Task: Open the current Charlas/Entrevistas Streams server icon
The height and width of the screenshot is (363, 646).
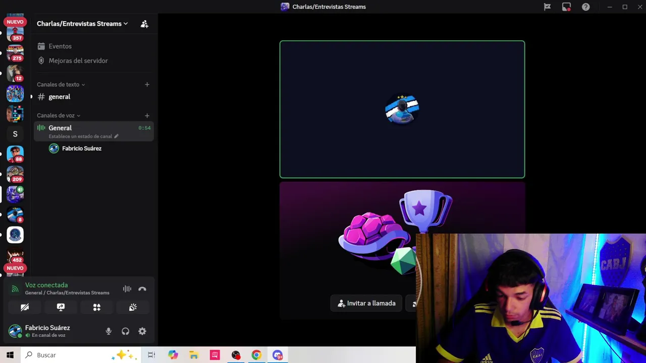Action: coord(15,194)
